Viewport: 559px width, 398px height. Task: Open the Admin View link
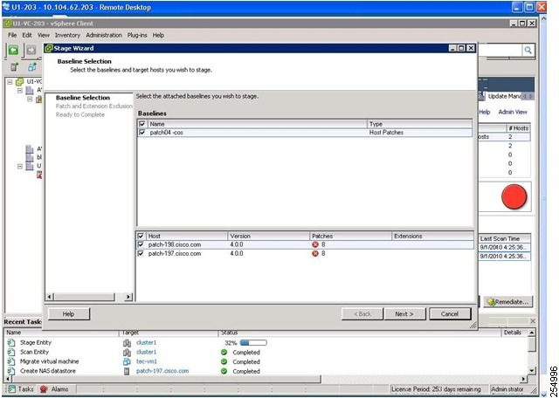(x=513, y=112)
